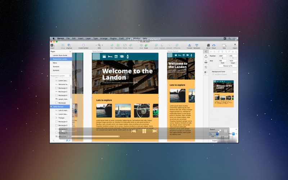Click the Create Symbol toolbar icon
The image size is (288, 180).
84,46
